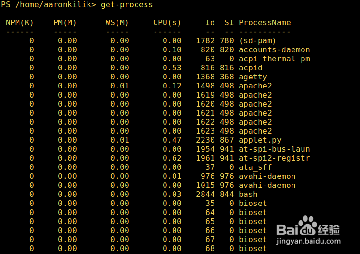Image resolution: width=360 pixels, height=254 pixels.
Task: Click CPU value 0.53 of acpid
Action: pos(172,68)
